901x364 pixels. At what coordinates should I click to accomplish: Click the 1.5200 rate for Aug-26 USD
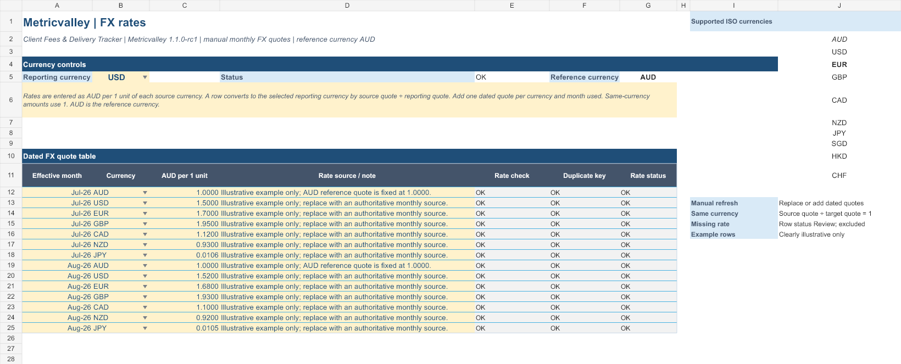pyautogui.click(x=185, y=276)
